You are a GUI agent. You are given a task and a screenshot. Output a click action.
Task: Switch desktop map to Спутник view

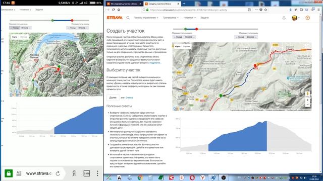coord(186,46)
